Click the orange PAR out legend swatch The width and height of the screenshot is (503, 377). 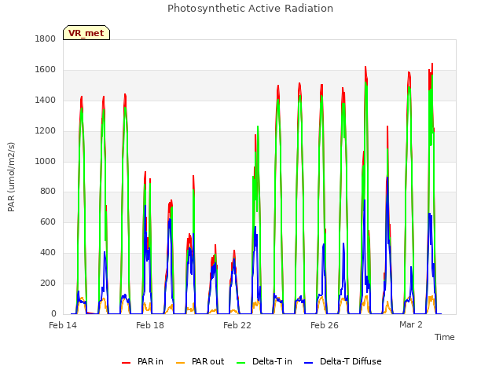tap(181, 363)
